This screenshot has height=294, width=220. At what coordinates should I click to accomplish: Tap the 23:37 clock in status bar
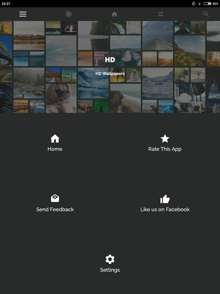click(x=6, y=4)
